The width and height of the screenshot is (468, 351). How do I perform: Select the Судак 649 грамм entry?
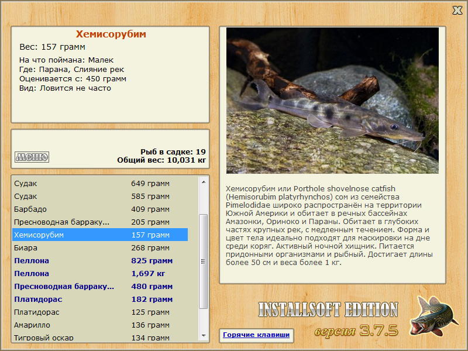pyautogui.click(x=100, y=184)
